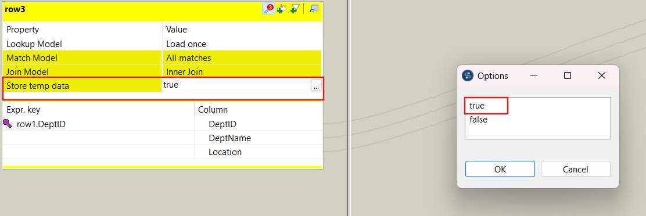Image resolution: width=646 pixels, height=216 pixels.
Task: Click row1.DeptID expression key cell
Action: [98, 124]
